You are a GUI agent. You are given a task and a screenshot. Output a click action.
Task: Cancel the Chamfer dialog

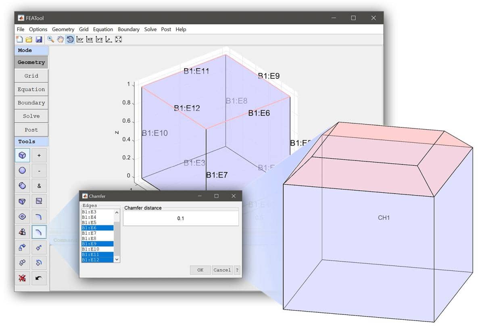[222, 270]
